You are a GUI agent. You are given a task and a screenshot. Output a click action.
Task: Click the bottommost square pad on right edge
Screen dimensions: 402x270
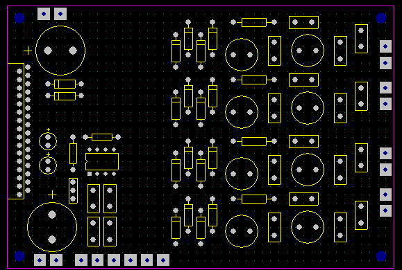pos(385,210)
